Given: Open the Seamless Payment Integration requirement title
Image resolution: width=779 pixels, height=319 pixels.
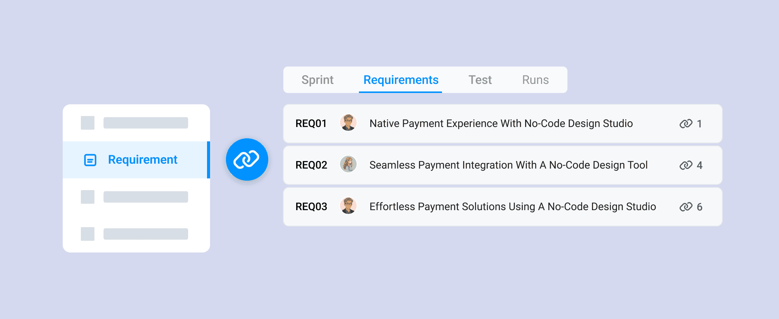Looking at the screenshot, I should click(509, 165).
